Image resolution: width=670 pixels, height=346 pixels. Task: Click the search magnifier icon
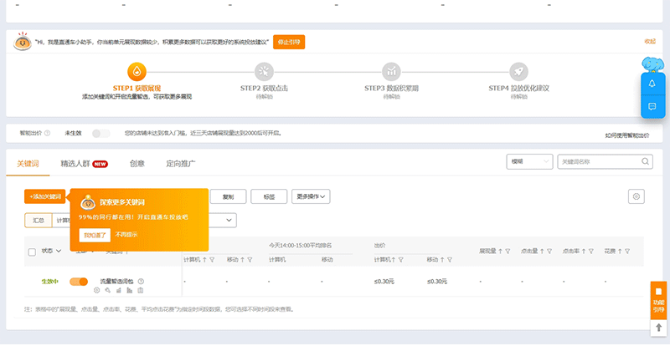646,161
